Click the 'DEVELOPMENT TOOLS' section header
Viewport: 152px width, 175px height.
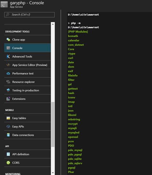(x=17, y=31)
